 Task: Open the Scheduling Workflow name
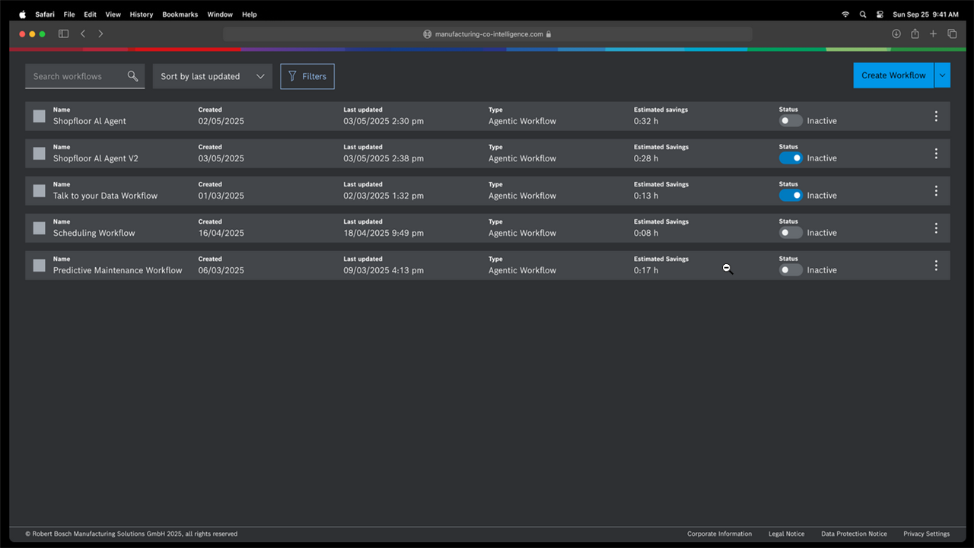coord(94,233)
